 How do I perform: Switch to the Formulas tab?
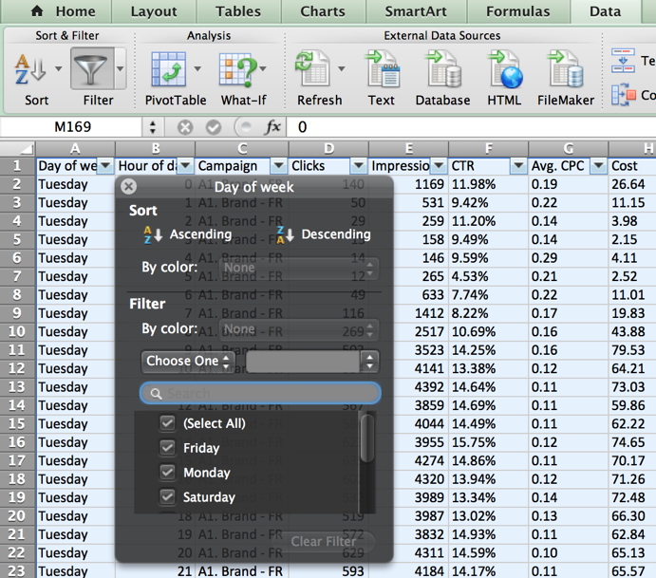[x=517, y=11]
